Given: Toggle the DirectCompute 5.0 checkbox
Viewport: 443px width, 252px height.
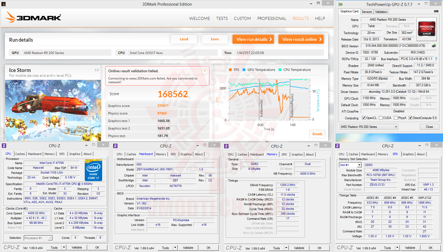Looking at the screenshot, I should (x=410, y=118).
